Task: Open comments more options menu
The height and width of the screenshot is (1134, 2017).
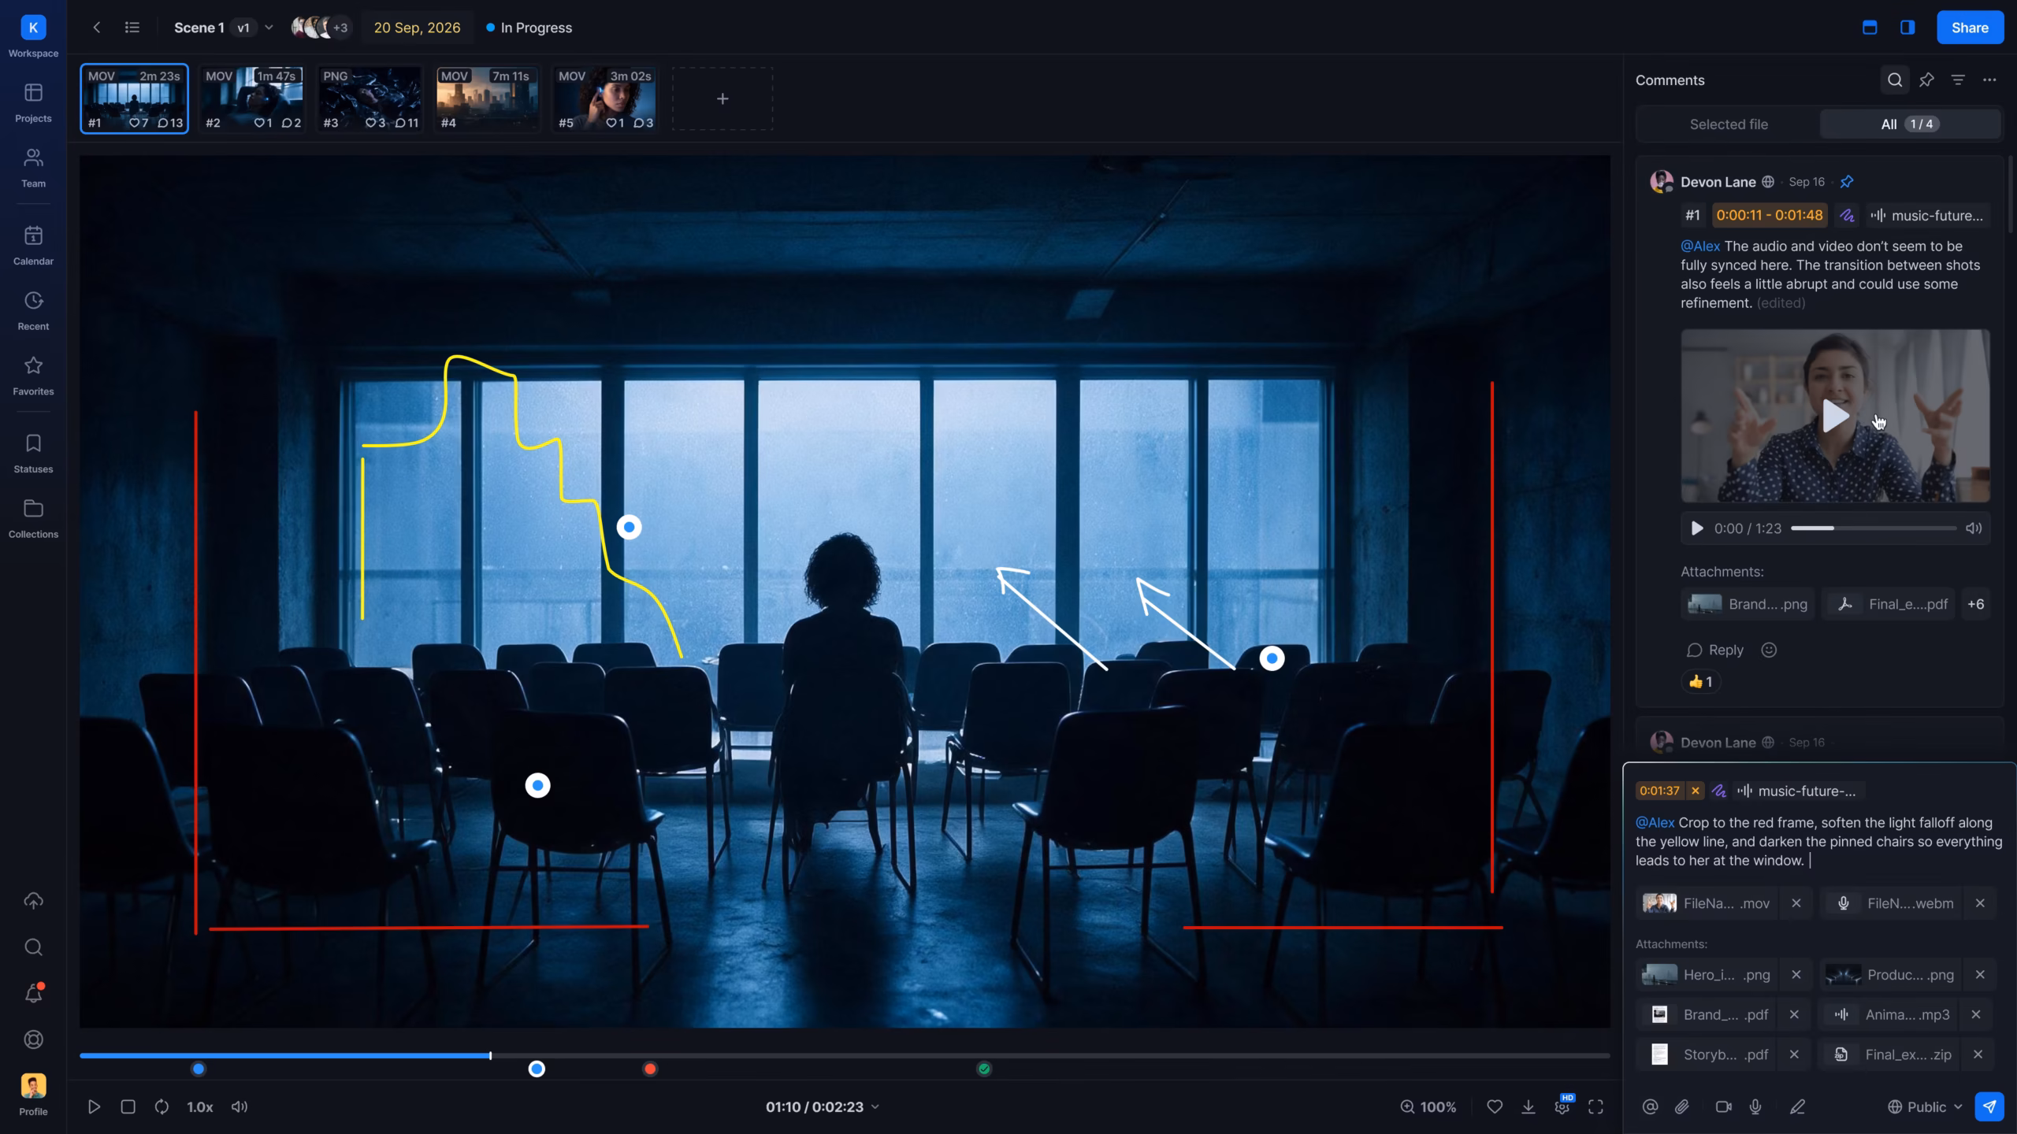Action: [1989, 80]
